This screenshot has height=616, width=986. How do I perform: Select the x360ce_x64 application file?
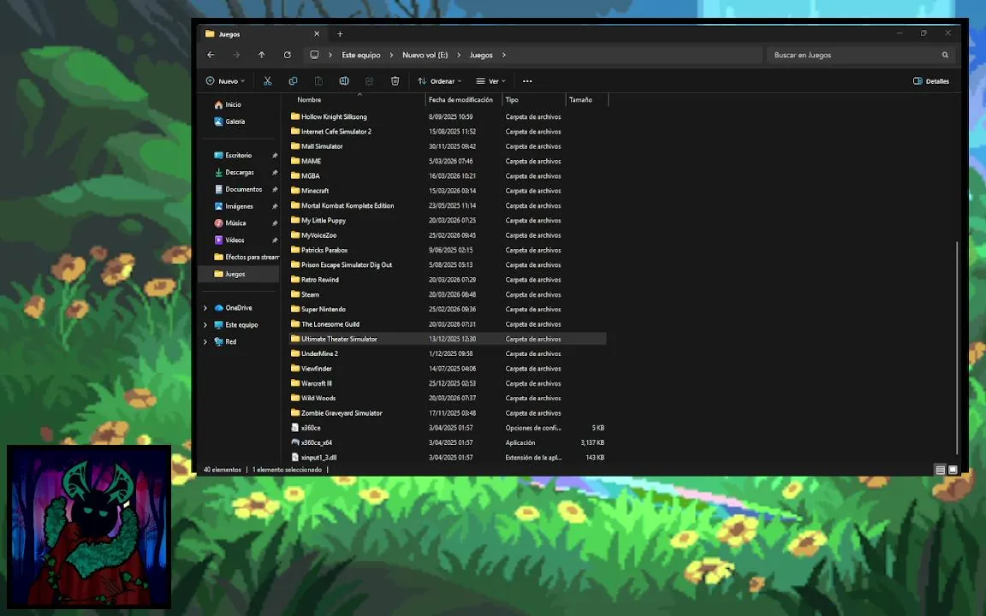pyautogui.click(x=317, y=443)
